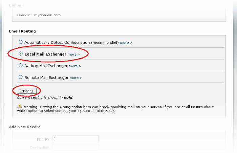Click into the Priority input field
237x153 pixels.
[76, 139]
